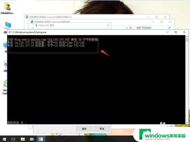Image resolution: width=190 pixels, height=142 pixels.
Task: Maximize the Network and Sharing Center window
Action: coord(157,17)
